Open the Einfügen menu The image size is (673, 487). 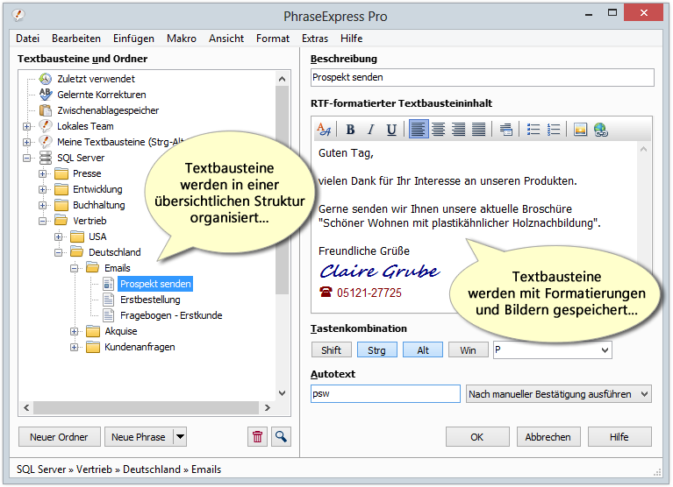pos(133,39)
